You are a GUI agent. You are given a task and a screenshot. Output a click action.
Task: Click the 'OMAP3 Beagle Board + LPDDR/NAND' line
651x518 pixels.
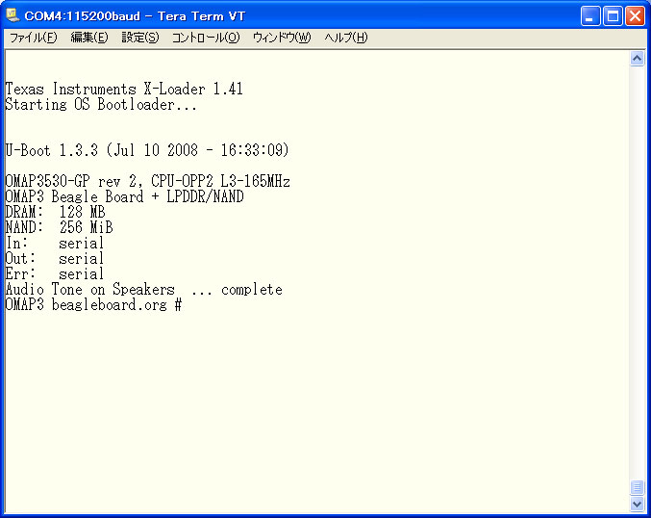pyautogui.click(x=125, y=196)
